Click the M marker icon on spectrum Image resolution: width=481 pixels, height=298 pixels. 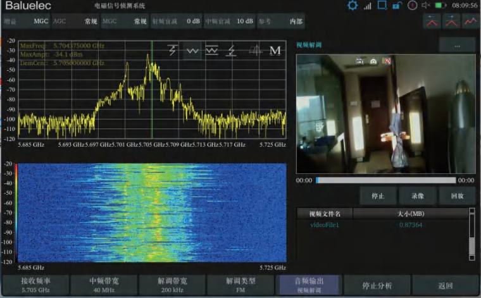275,51
